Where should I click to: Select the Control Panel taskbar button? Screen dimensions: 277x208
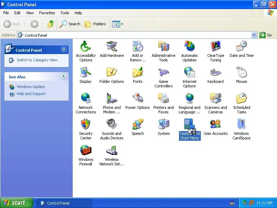(64, 203)
